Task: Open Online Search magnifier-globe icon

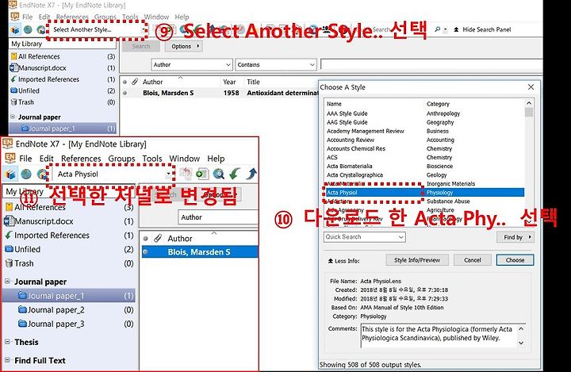Action: tap(219, 174)
